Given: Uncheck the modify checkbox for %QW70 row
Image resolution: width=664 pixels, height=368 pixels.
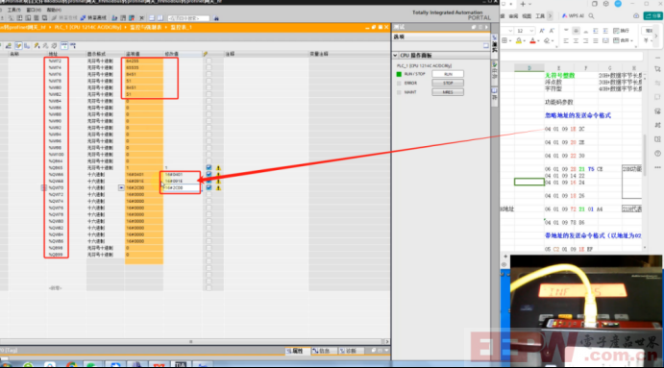Looking at the screenshot, I should click(209, 187).
